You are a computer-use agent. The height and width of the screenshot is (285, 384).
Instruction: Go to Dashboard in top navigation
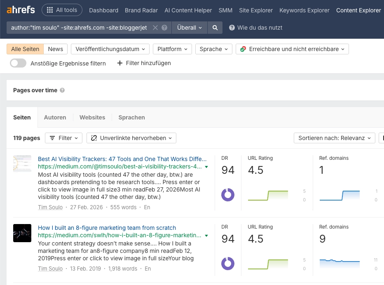(x=103, y=10)
